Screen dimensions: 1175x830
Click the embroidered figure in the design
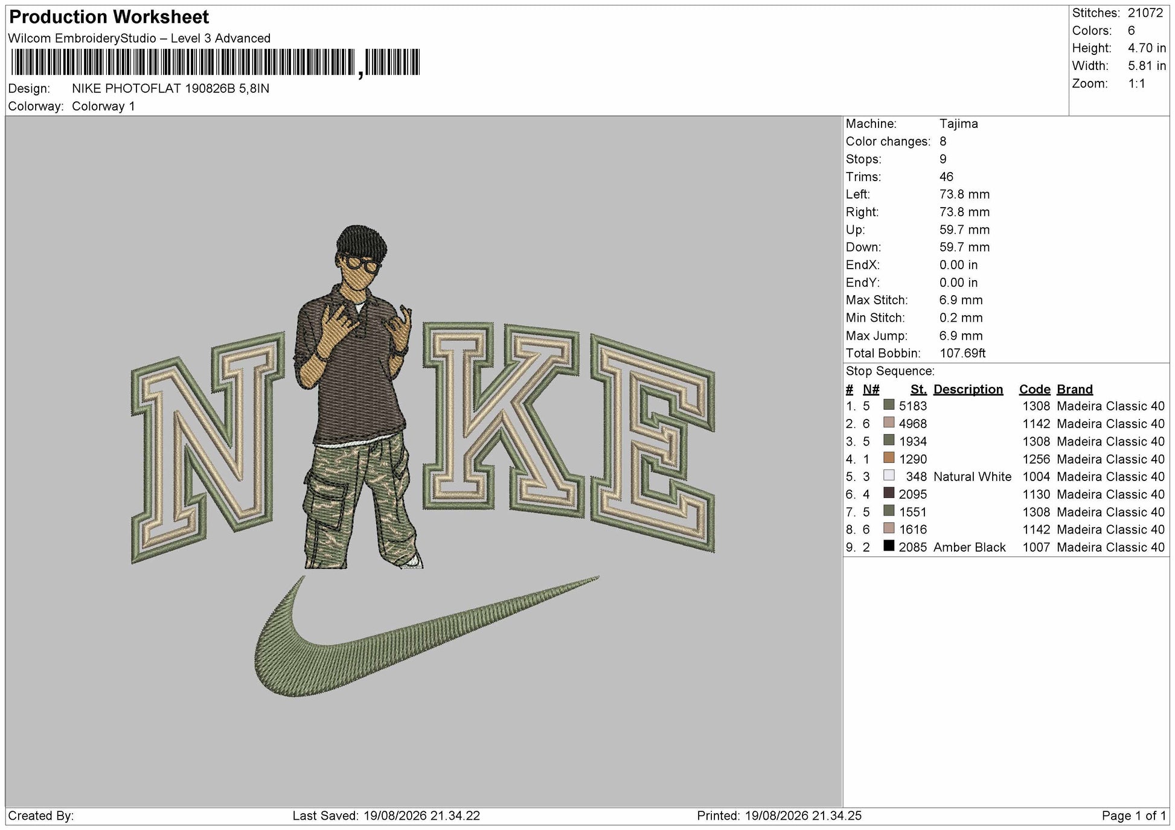357,397
